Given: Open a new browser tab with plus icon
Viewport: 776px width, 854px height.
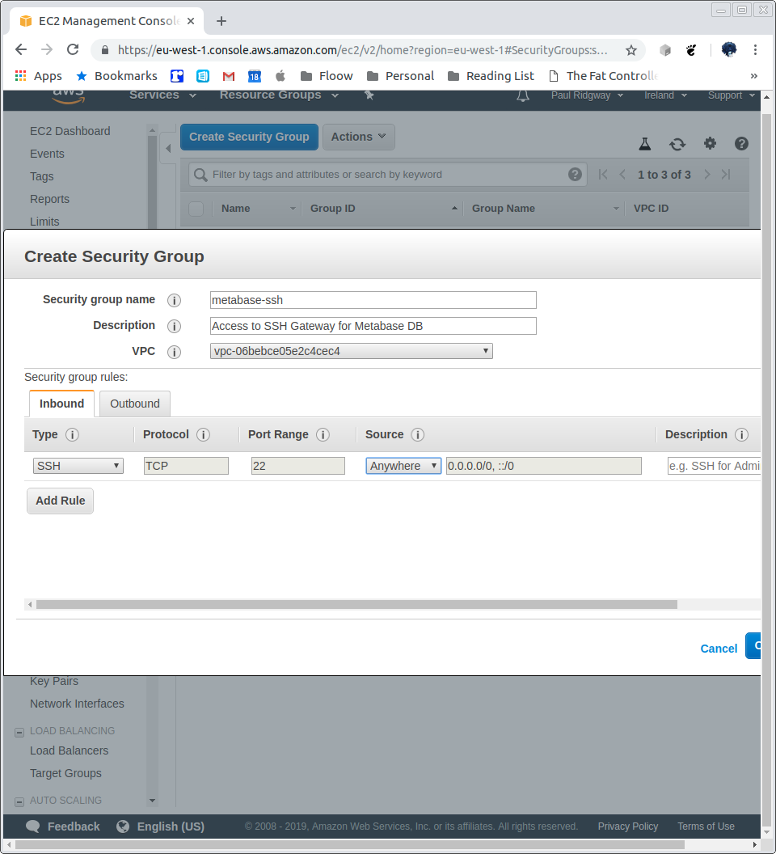Looking at the screenshot, I should click(221, 21).
